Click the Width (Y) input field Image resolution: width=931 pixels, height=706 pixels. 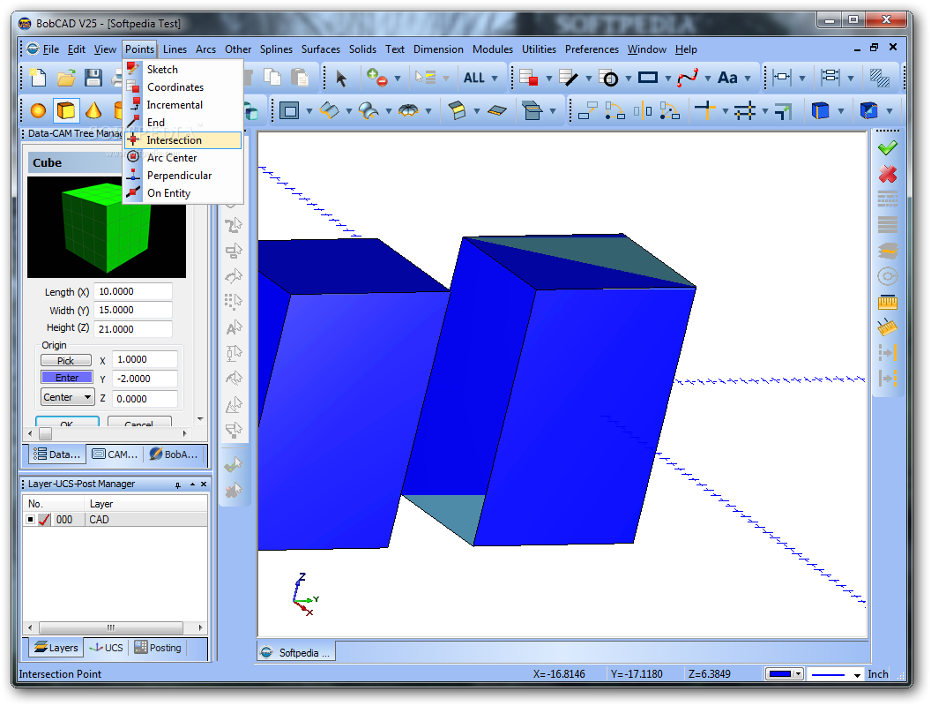133,310
